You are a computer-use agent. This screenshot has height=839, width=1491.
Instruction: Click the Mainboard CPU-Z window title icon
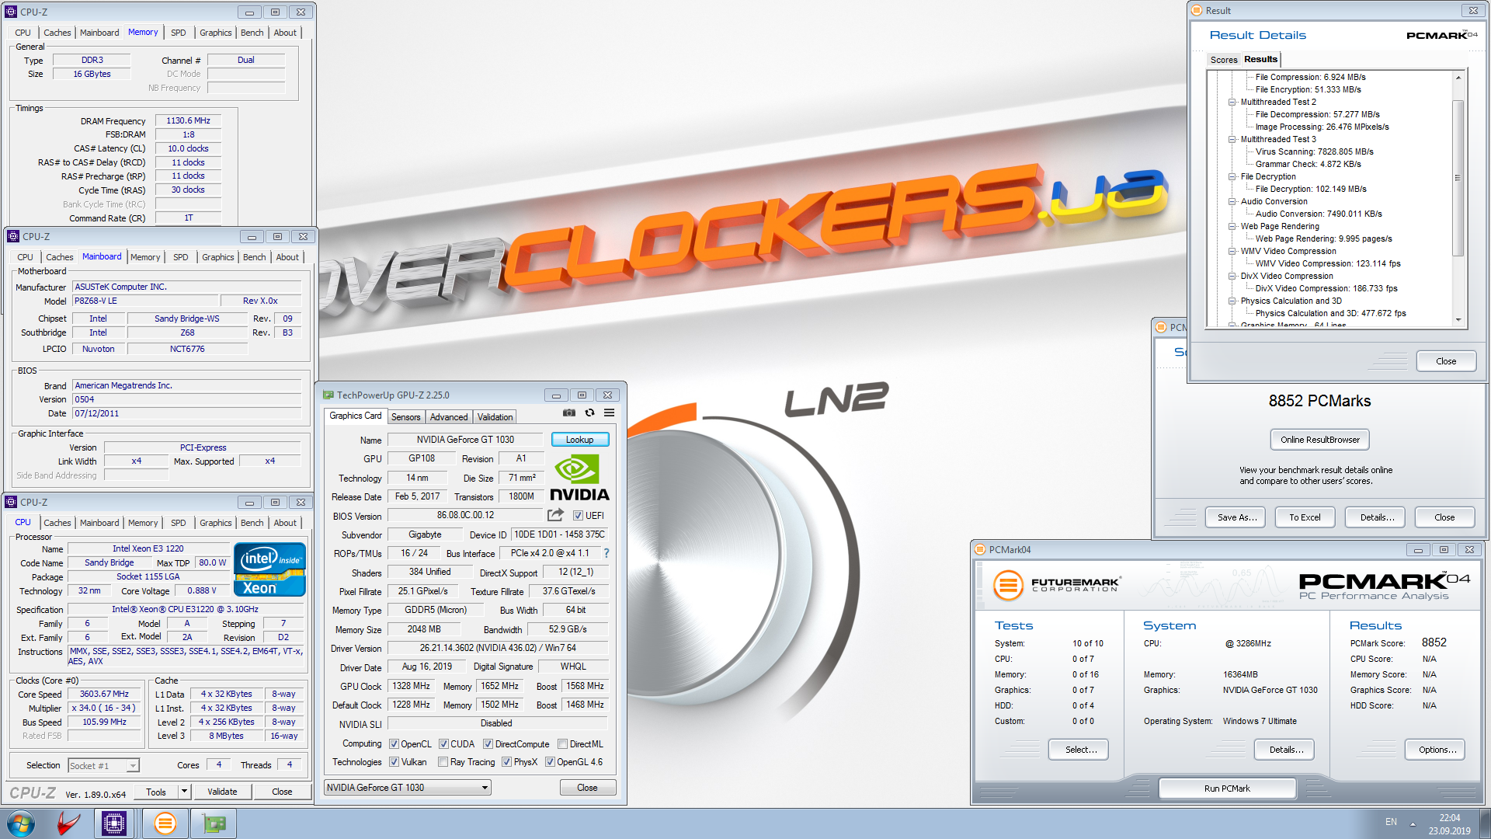(13, 236)
